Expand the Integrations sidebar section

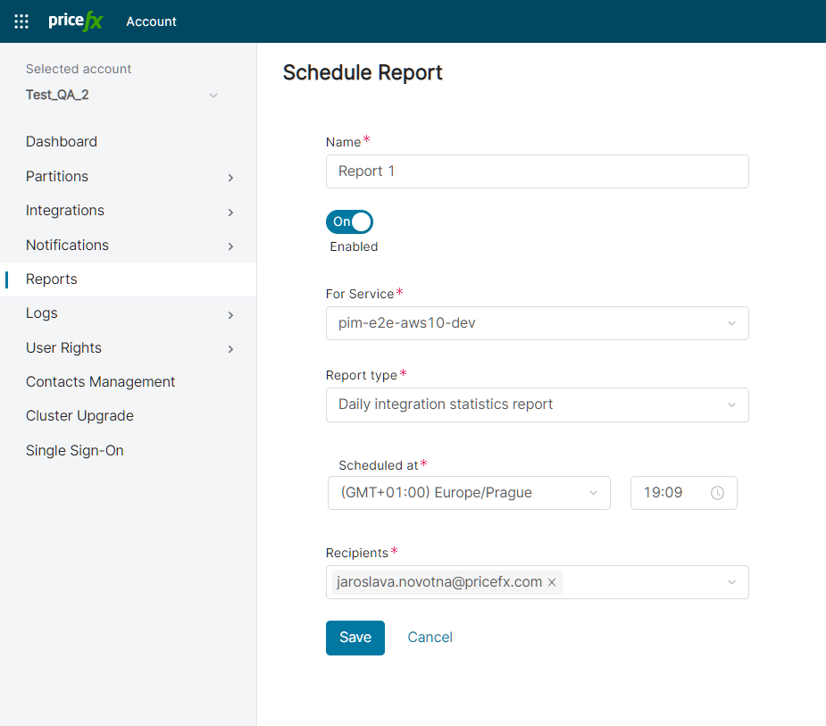click(230, 212)
